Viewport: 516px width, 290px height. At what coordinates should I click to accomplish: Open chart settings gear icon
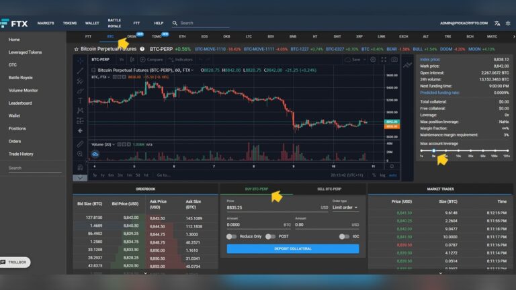[373, 60]
